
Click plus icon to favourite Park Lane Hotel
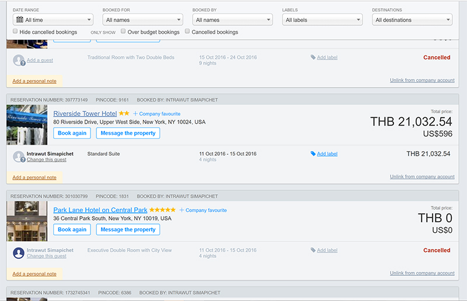tap(182, 210)
